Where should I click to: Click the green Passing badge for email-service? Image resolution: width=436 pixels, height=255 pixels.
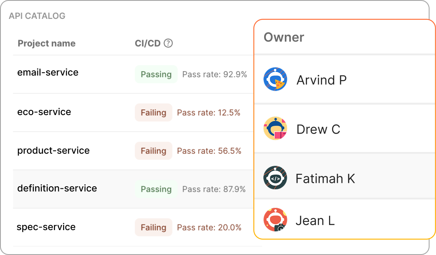click(x=155, y=74)
